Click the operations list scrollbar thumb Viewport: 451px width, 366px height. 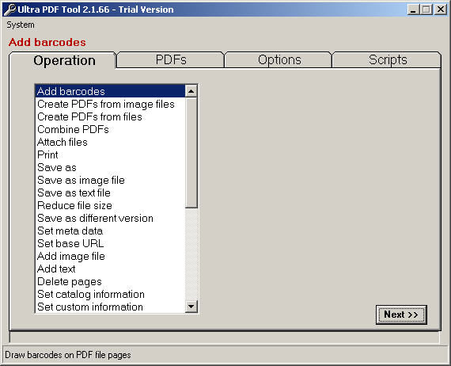[x=191, y=153]
